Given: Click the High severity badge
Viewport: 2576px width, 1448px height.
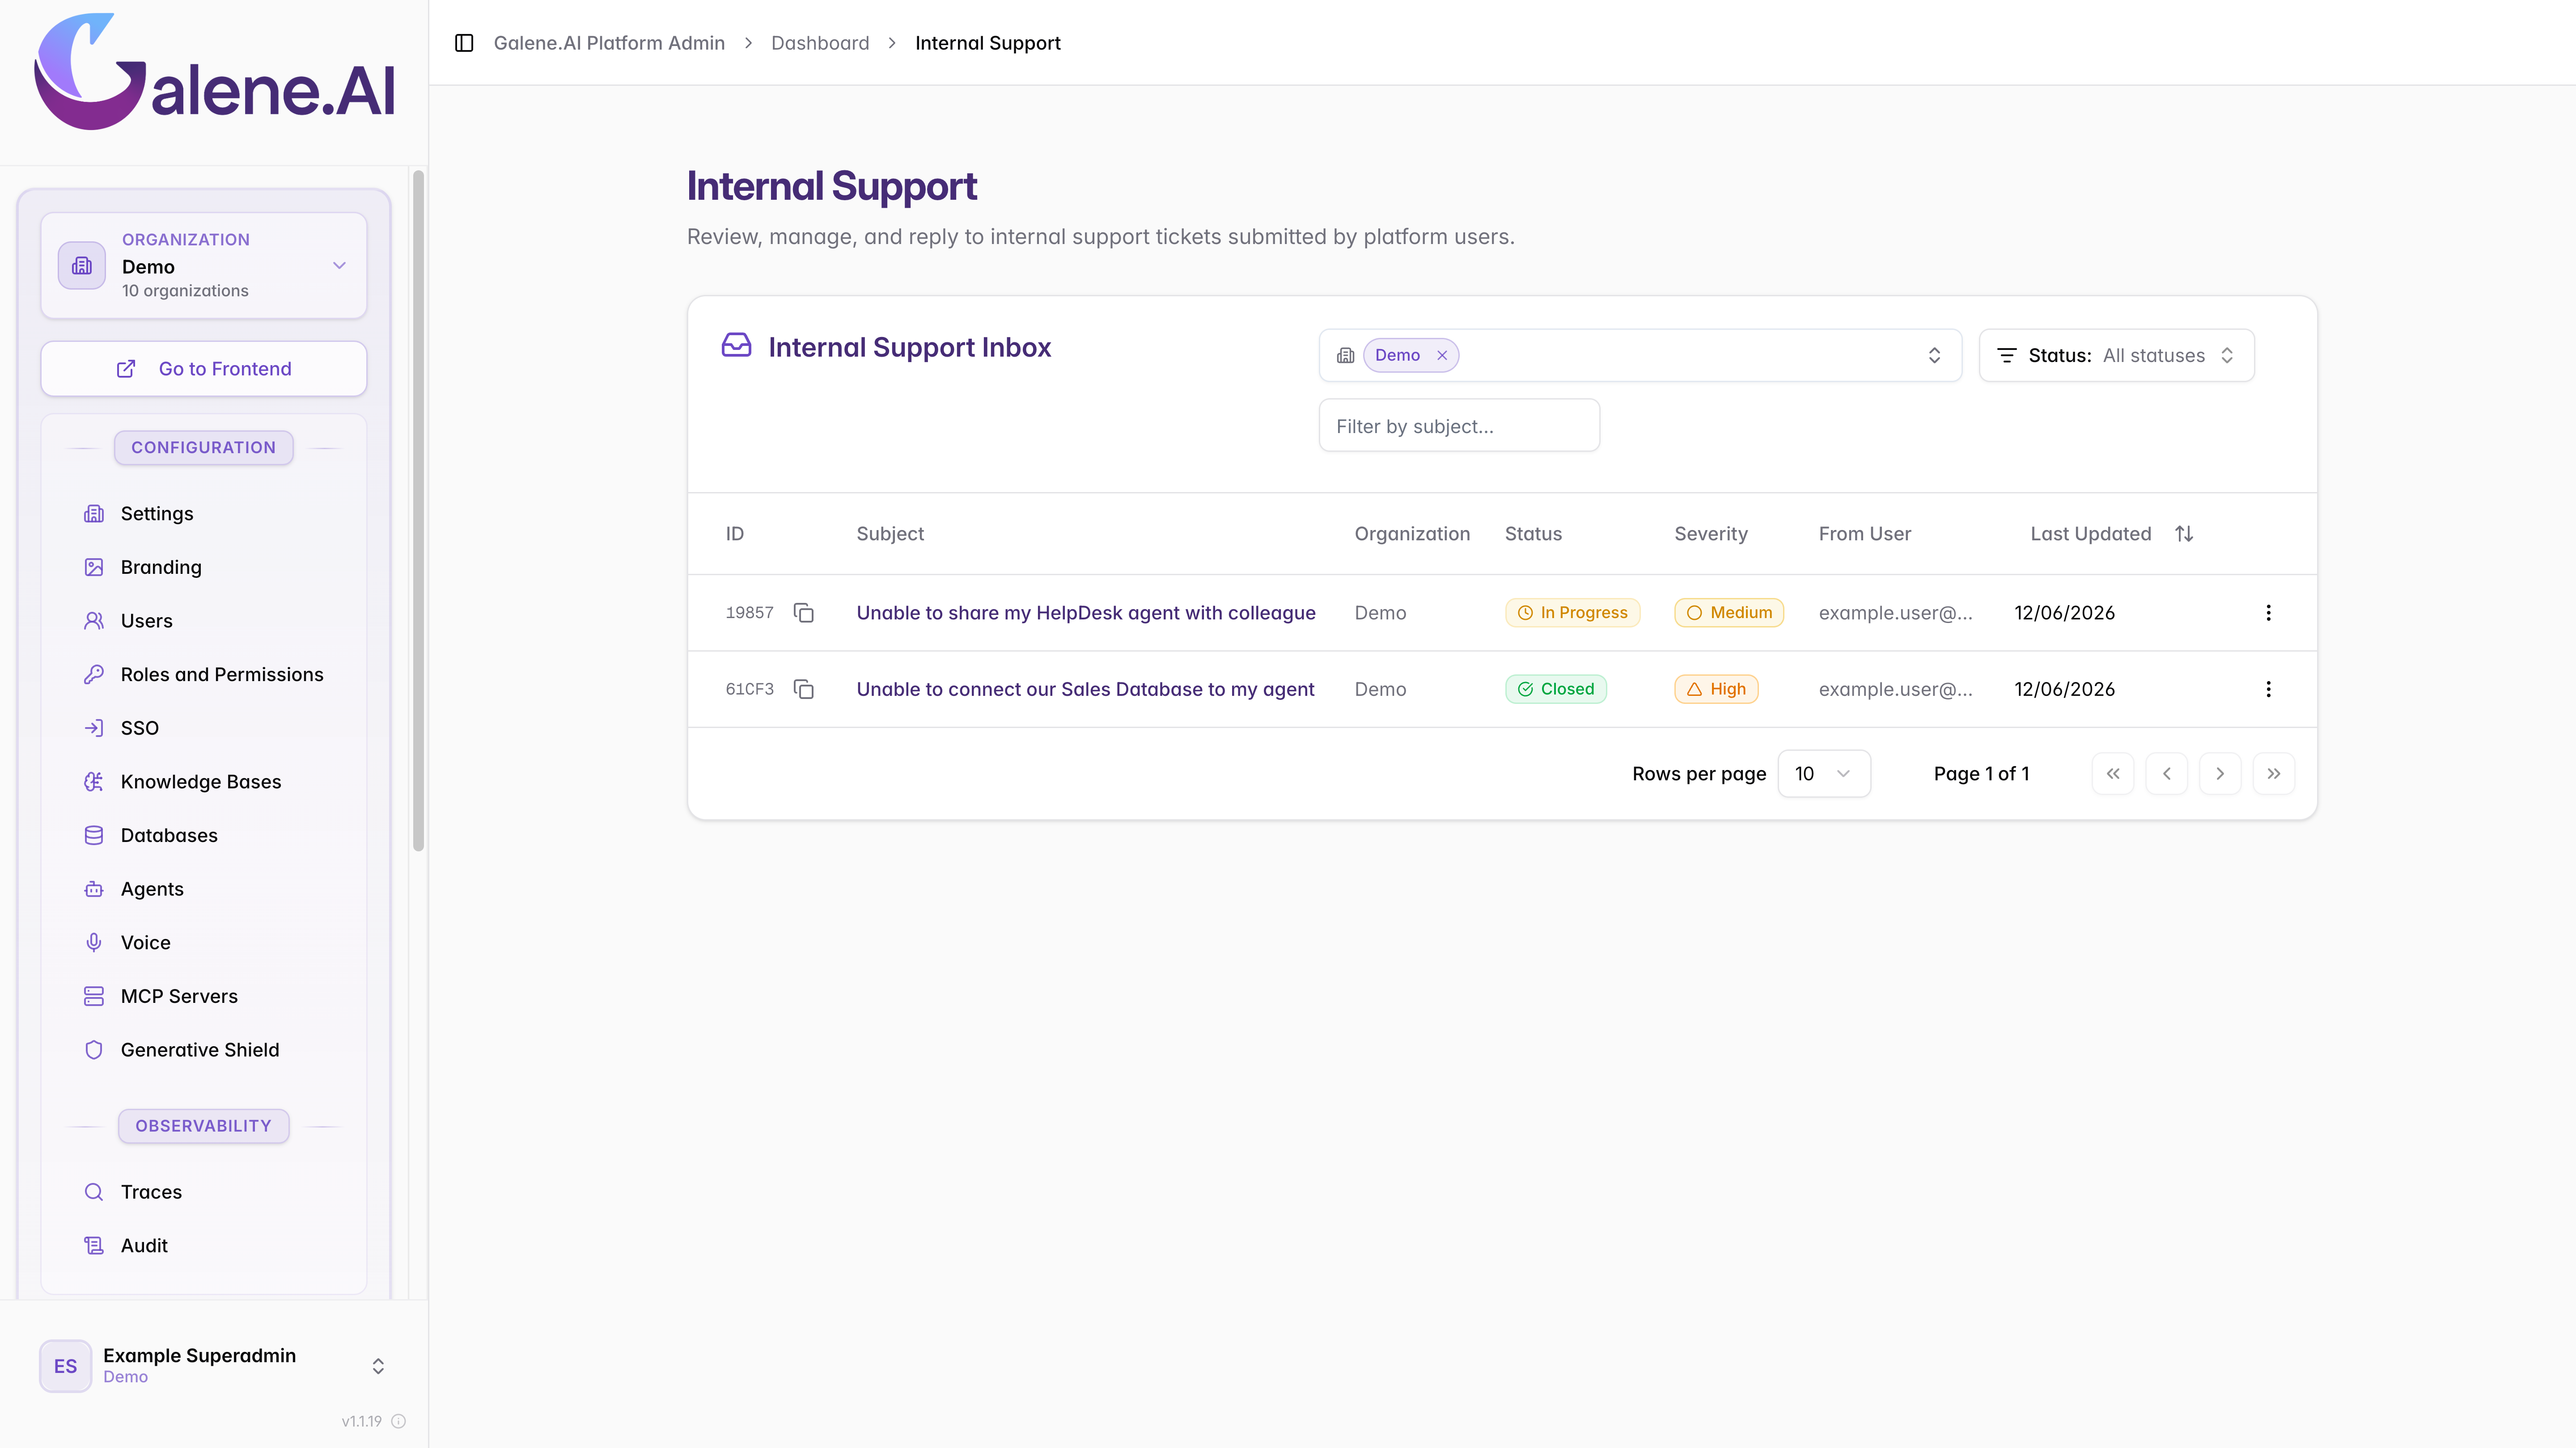Looking at the screenshot, I should point(1716,690).
